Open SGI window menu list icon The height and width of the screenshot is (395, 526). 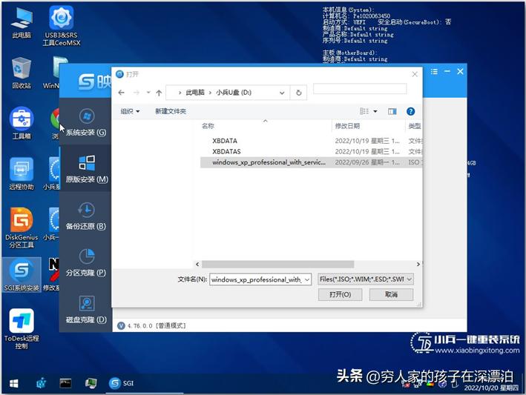[x=434, y=71]
